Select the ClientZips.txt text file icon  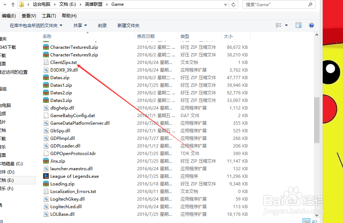(46, 62)
